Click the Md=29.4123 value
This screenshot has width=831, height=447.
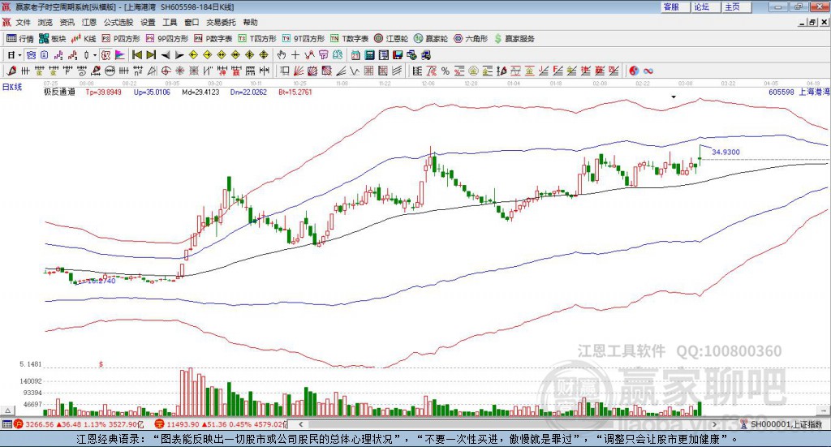pyautogui.click(x=200, y=92)
